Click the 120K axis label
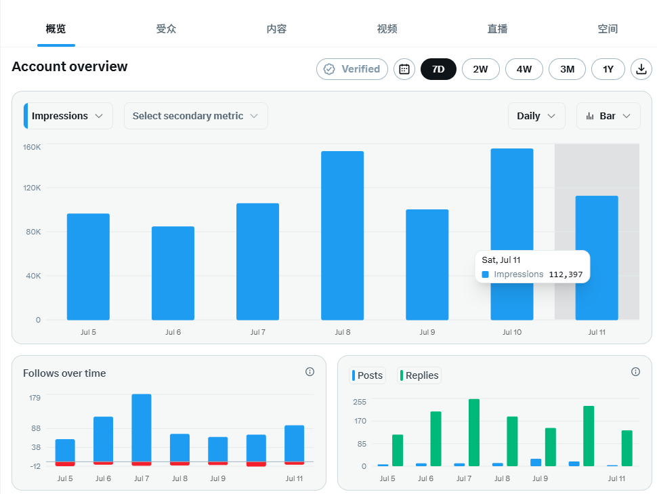Image resolution: width=657 pixels, height=494 pixels. [x=32, y=188]
